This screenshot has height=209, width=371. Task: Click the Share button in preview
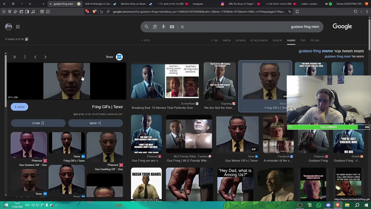[95, 123]
